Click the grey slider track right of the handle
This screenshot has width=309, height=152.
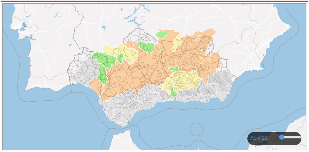(x=292, y=137)
